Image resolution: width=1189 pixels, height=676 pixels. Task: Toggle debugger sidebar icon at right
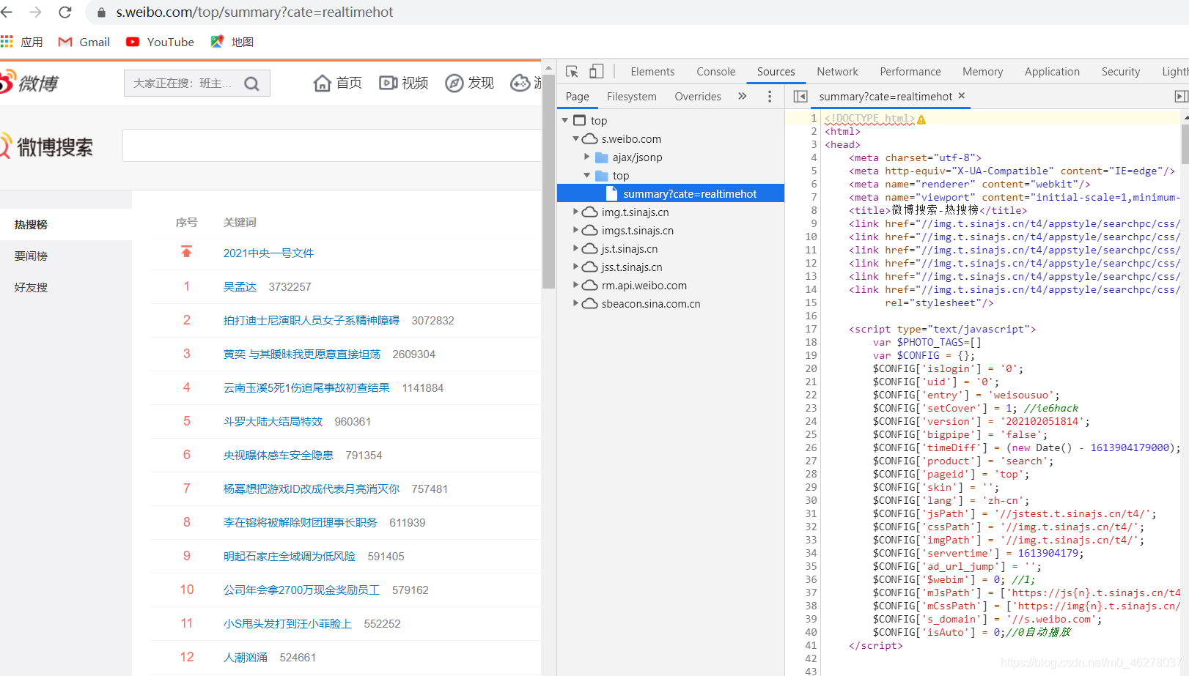1181,96
